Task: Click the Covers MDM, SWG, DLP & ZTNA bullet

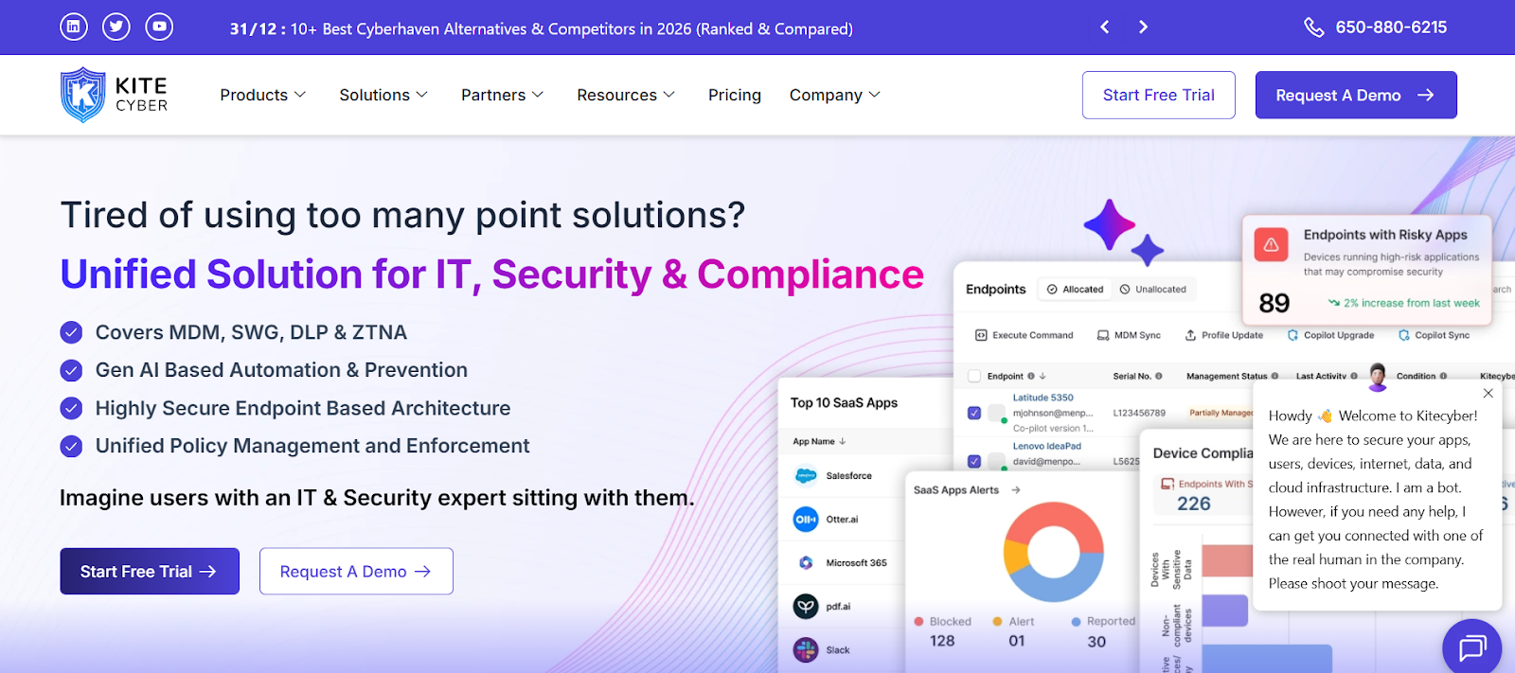Action: [251, 332]
